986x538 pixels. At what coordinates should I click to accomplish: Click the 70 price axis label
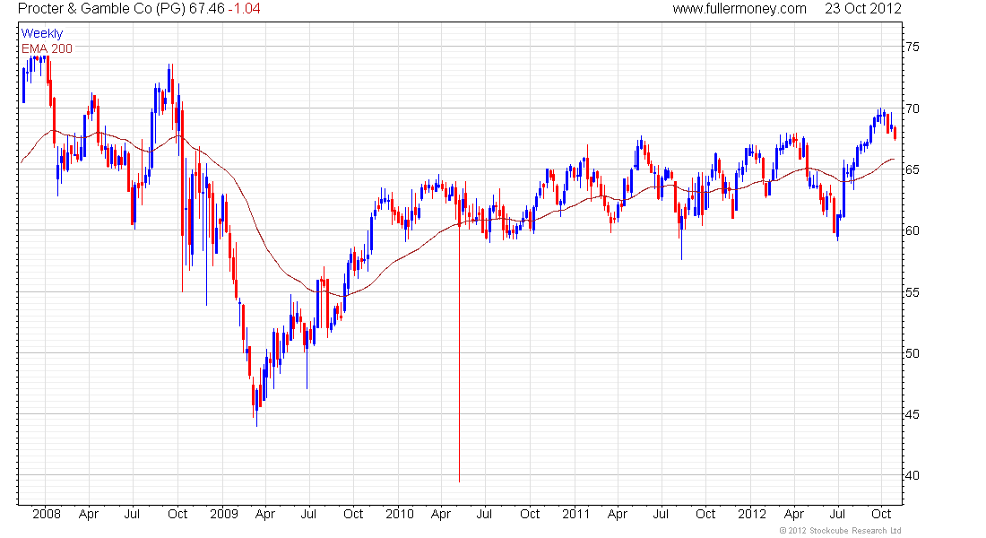[x=912, y=108]
